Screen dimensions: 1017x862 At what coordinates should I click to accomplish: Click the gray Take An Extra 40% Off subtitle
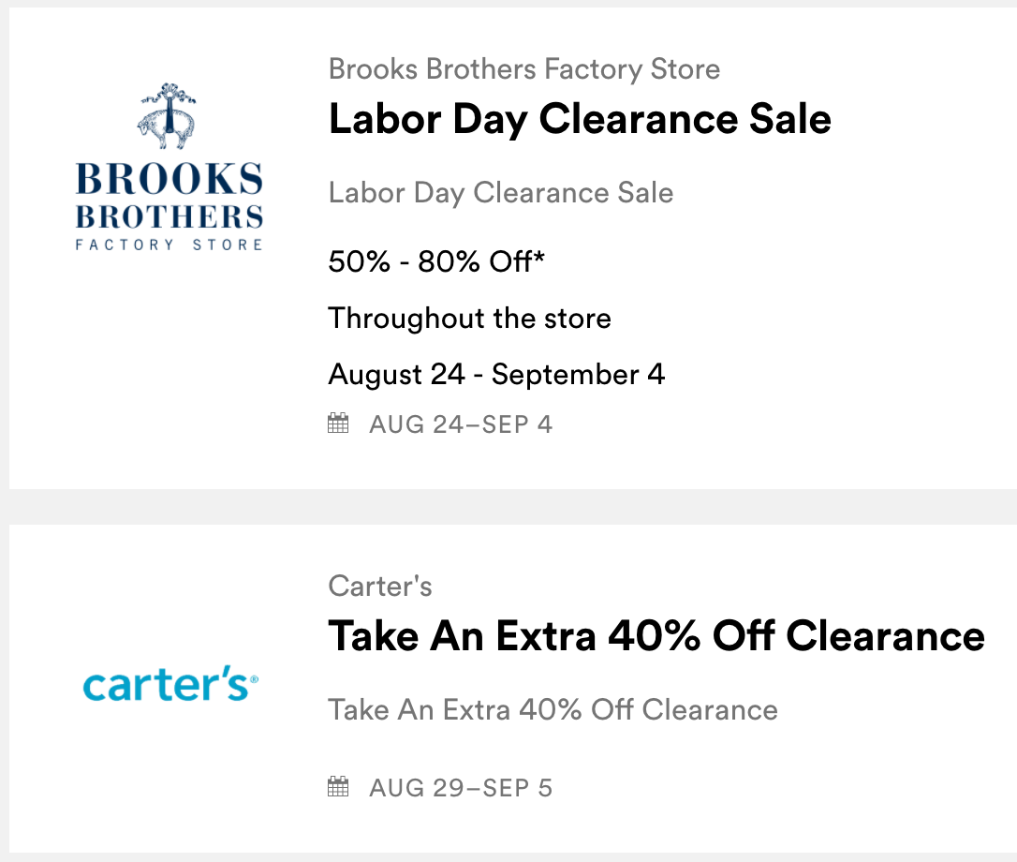[553, 709]
